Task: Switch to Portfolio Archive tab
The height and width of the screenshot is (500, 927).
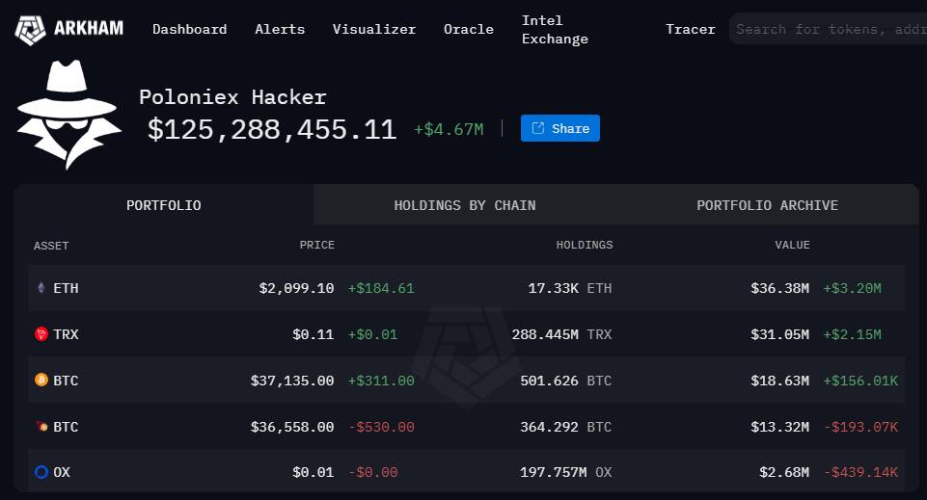Action: pos(768,205)
